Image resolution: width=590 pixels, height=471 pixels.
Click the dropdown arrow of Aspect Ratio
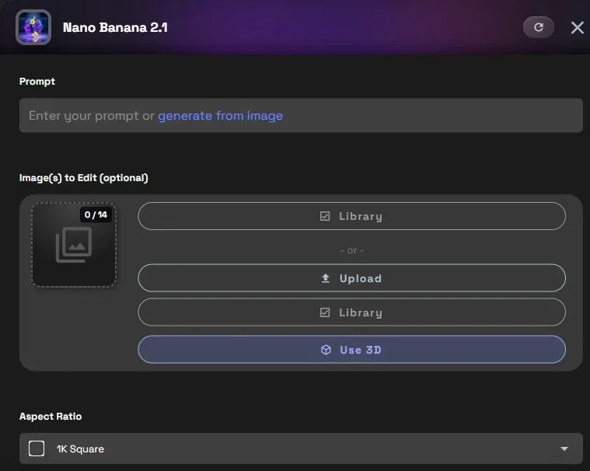click(564, 448)
